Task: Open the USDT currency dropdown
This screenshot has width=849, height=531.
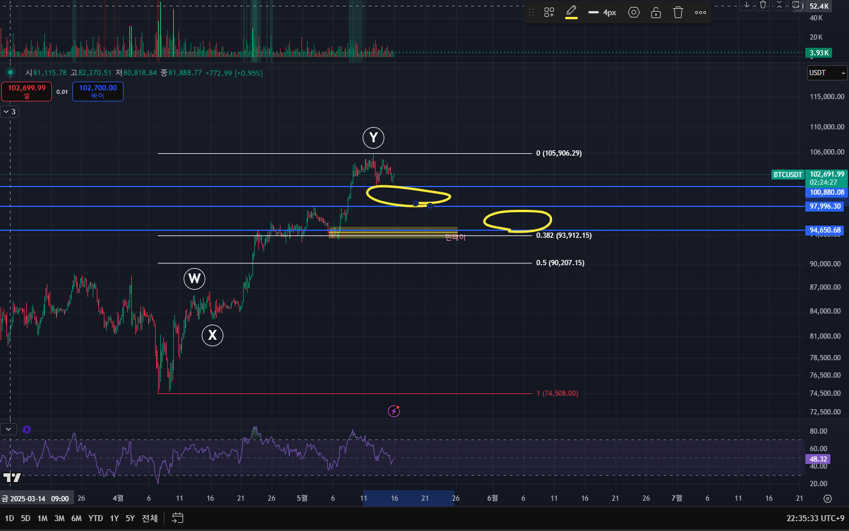Action: (827, 73)
